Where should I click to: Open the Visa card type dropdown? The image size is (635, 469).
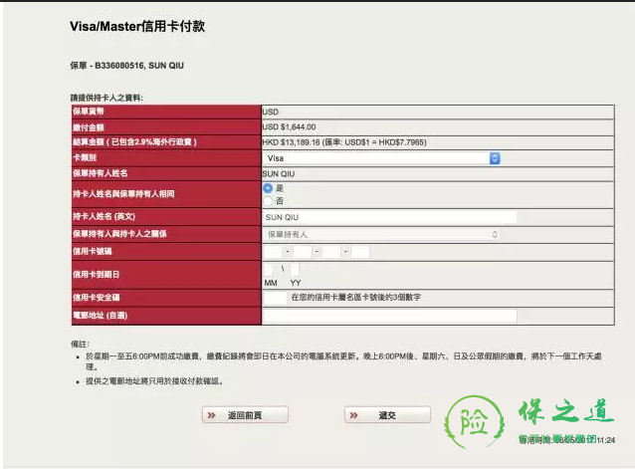point(381,158)
